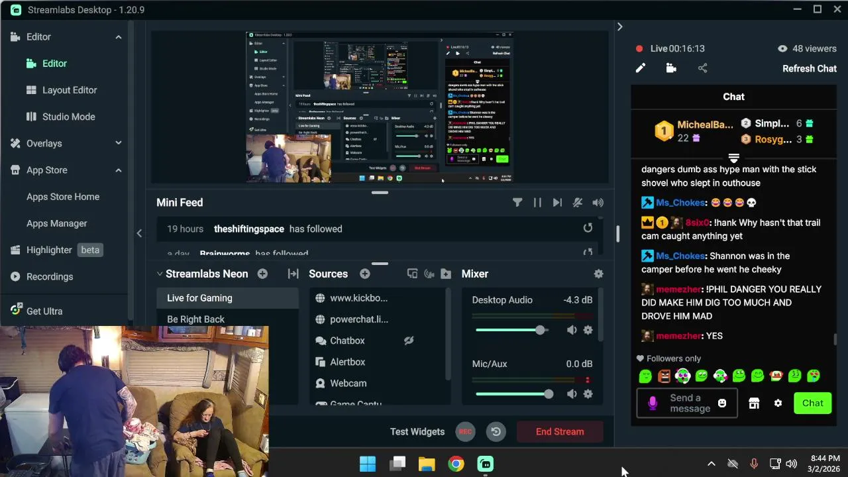Add a new scene
The width and height of the screenshot is (848, 477).
coord(262,274)
